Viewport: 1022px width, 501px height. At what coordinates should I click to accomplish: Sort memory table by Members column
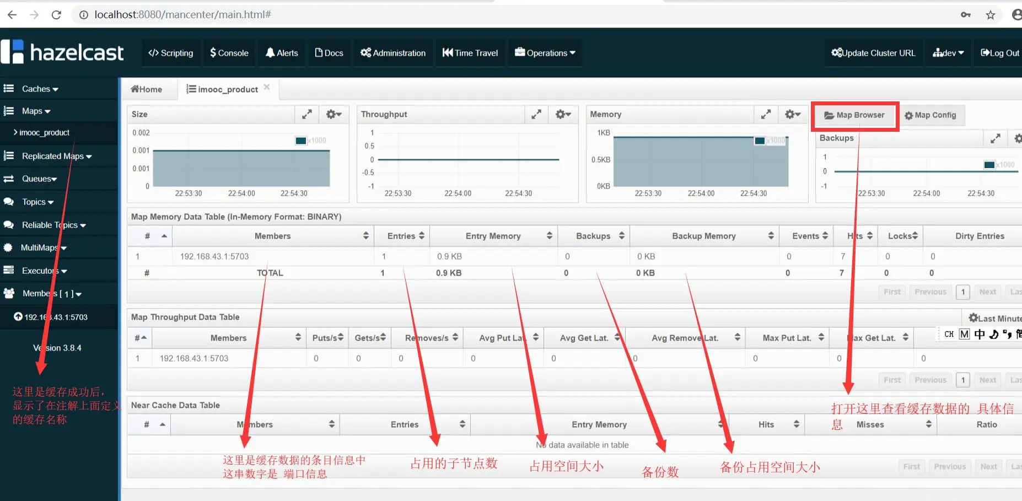click(x=273, y=236)
